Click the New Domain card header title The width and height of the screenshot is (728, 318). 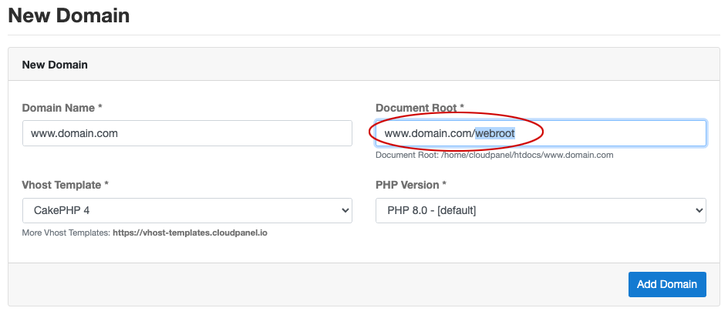[x=55, y=65]
